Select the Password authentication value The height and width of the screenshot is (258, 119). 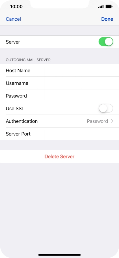[x=98, y=121]
